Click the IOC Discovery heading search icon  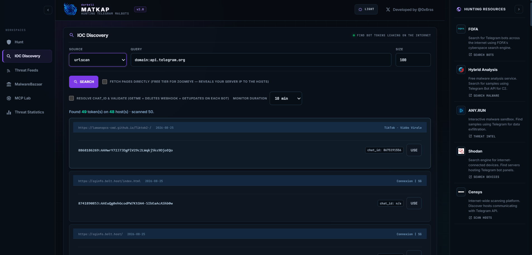pyautogui.click(x=72, y=35)
